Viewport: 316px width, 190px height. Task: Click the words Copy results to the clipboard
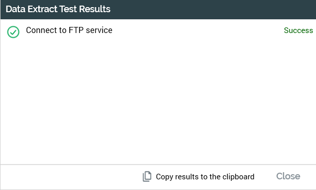pyautogui.click(x=205, y=177)
